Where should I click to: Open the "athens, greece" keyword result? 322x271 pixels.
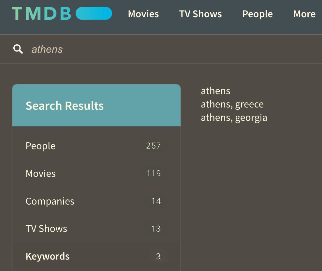(x=232, y=104)
